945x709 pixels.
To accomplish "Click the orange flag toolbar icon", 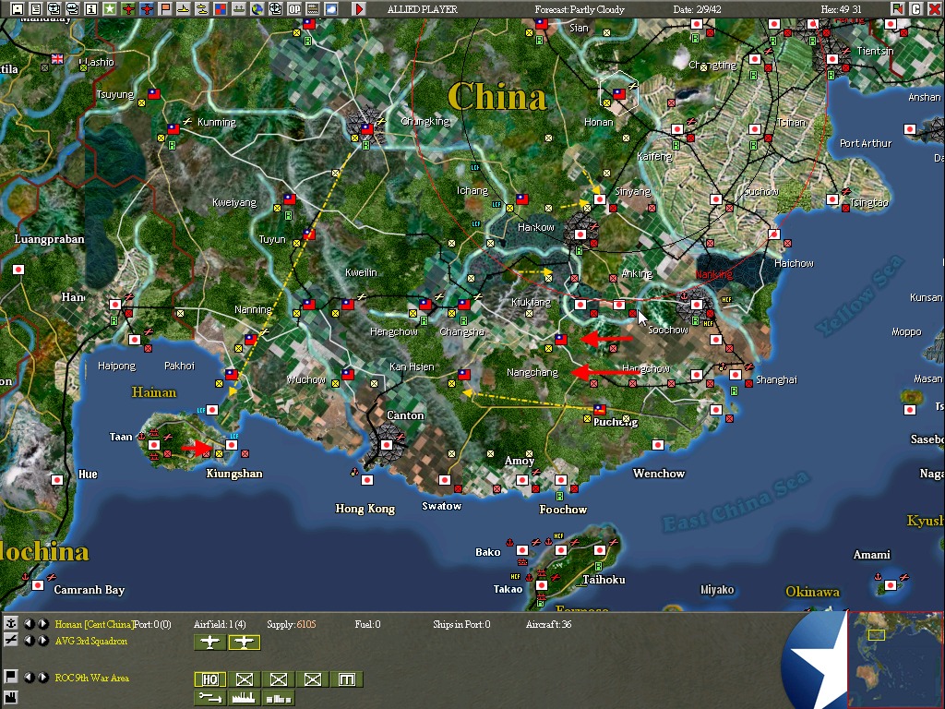I will (164, 9).
